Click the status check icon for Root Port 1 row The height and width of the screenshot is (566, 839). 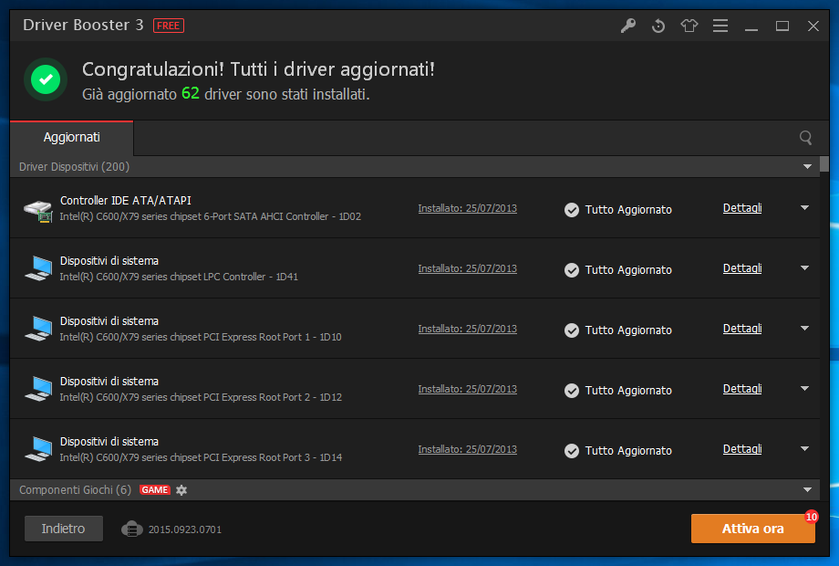click(572, 330)
